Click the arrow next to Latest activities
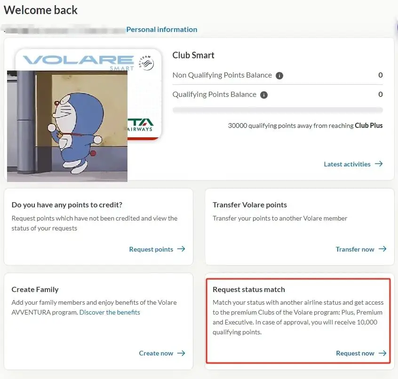The image size is (398, 379). click(379, 164)
